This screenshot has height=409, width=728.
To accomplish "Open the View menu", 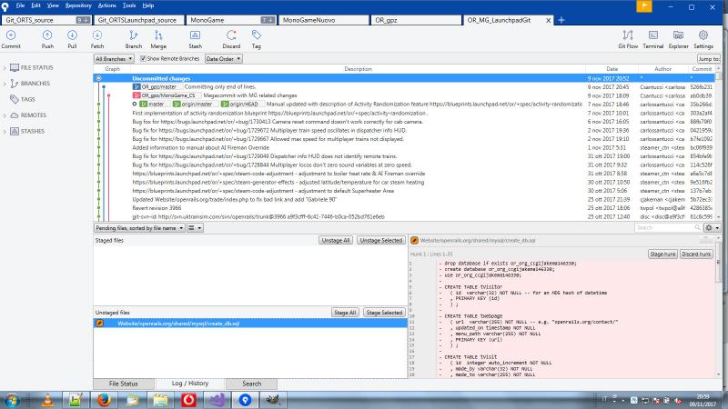I will point(53,5).
